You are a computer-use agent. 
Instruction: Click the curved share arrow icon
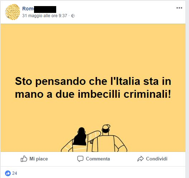140,159
